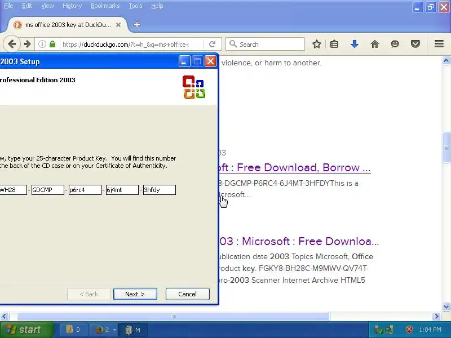The width and height of the screenshot is (451, 338).
Task: Bookmark this page with the star icon
Action: click(x=317, y=45)
